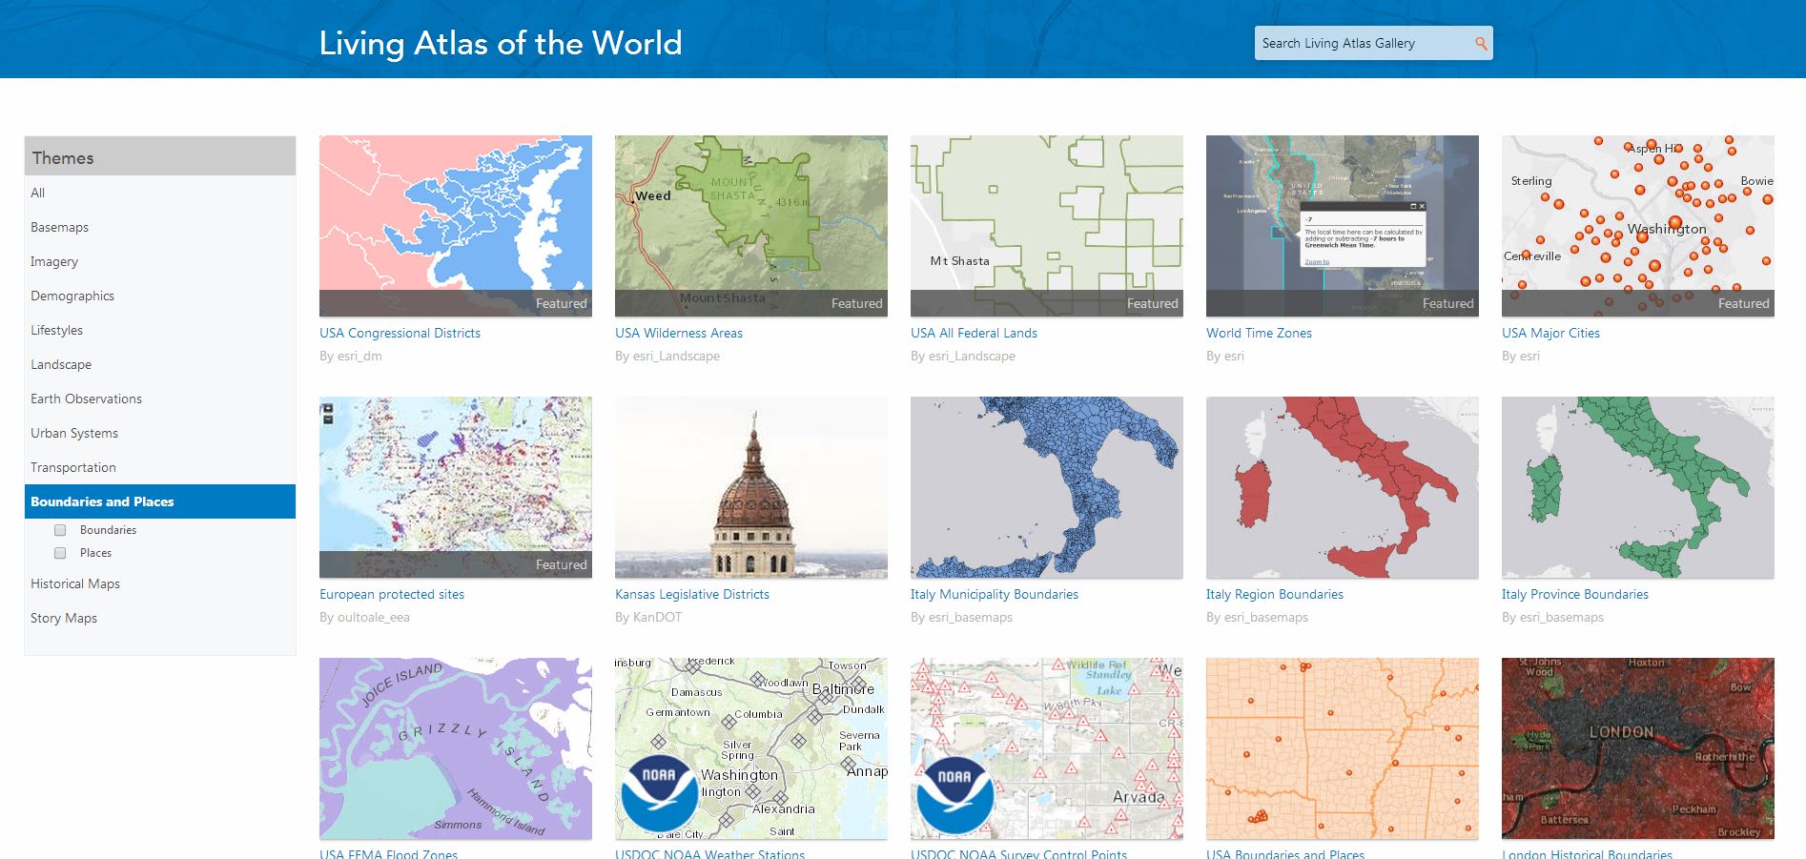The width and height of the screenshot is (1806, 859).
Task: Click the search magnifier icon
Action: (x=1481, y=43)
